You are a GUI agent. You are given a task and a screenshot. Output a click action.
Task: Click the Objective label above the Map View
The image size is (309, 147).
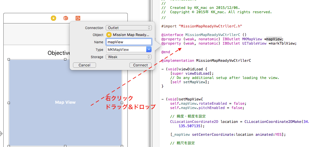pos(59,53)
